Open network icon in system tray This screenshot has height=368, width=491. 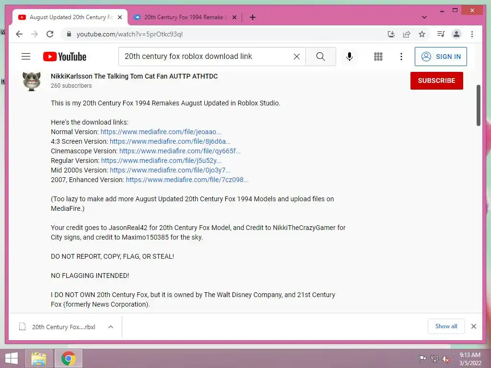[x=434, y=358]
